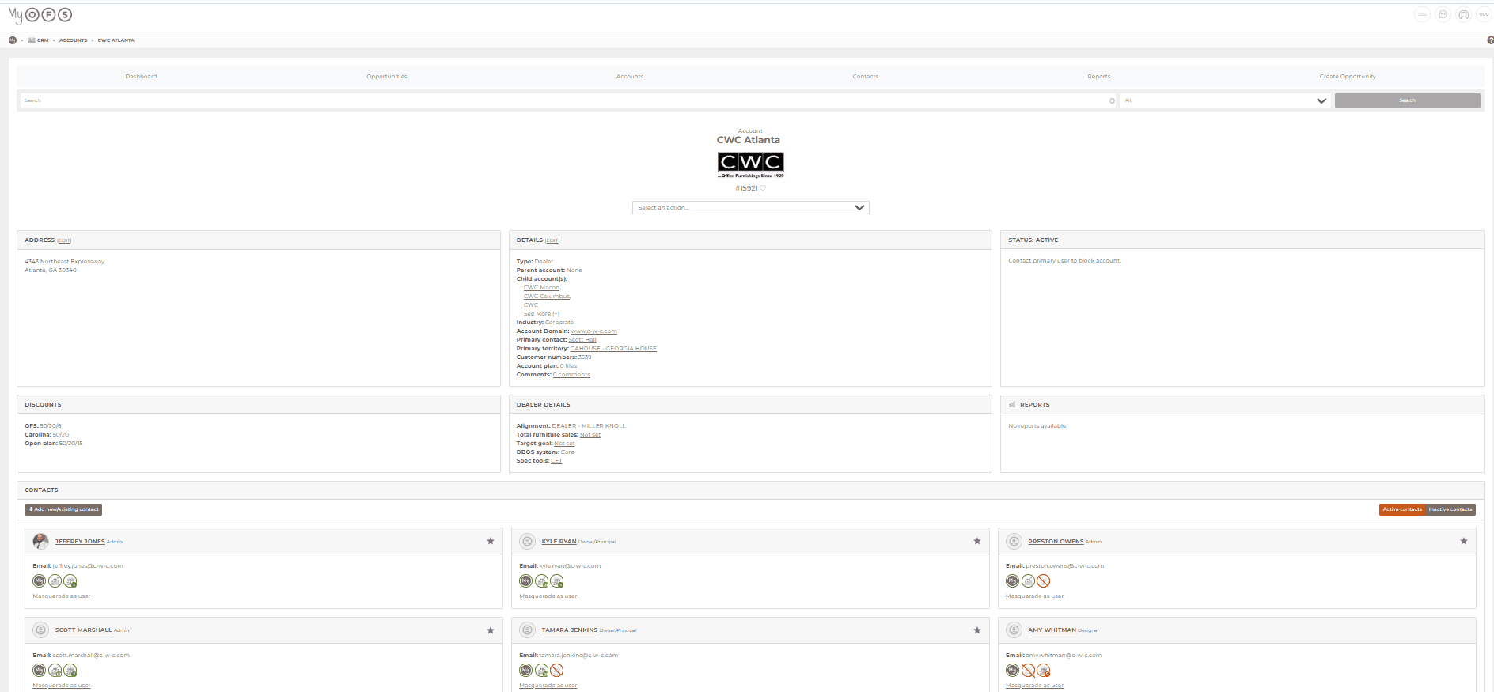
Task: Click Kyle Ryan's My access badge icon
Action: pyautogui.click(x=525, y=580)
